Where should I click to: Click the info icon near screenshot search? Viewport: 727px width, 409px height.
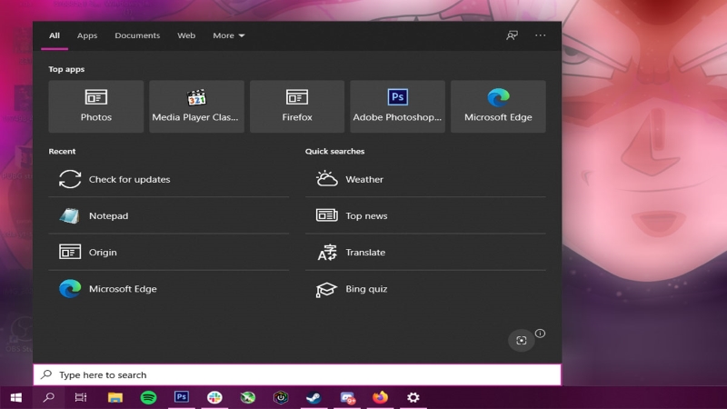(540, 334)
